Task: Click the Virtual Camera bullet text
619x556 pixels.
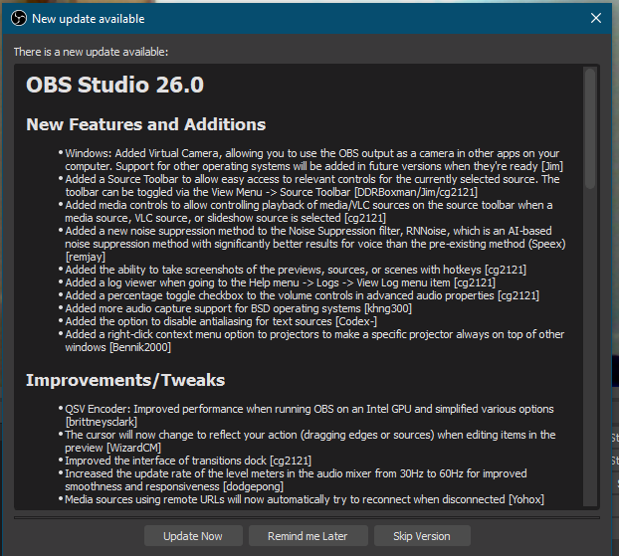Action: coord(313,160)
